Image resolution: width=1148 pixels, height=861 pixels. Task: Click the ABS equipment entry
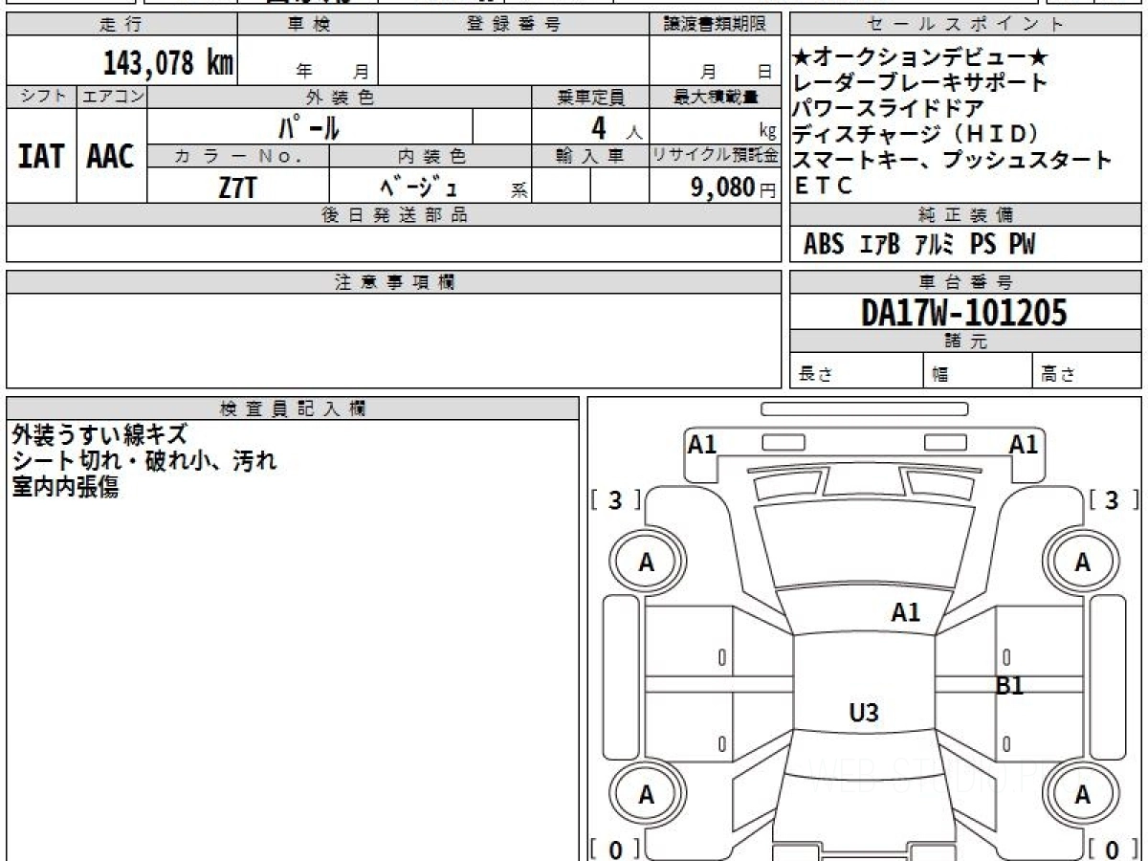click(824, 245)
